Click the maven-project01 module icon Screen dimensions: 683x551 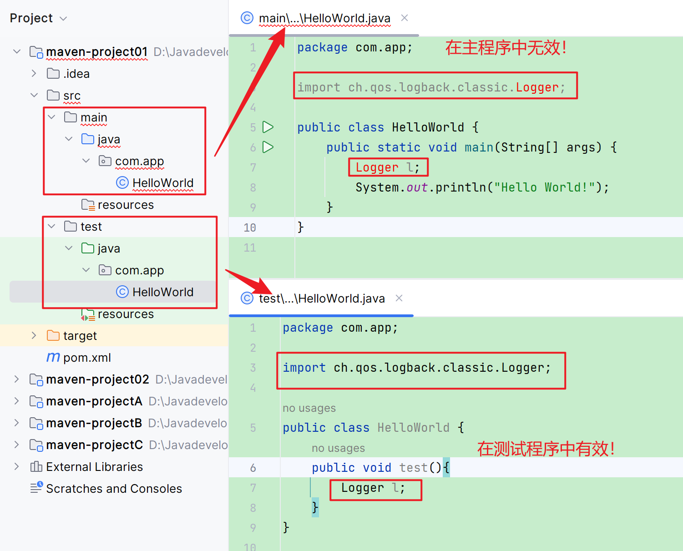pos(36,52)
